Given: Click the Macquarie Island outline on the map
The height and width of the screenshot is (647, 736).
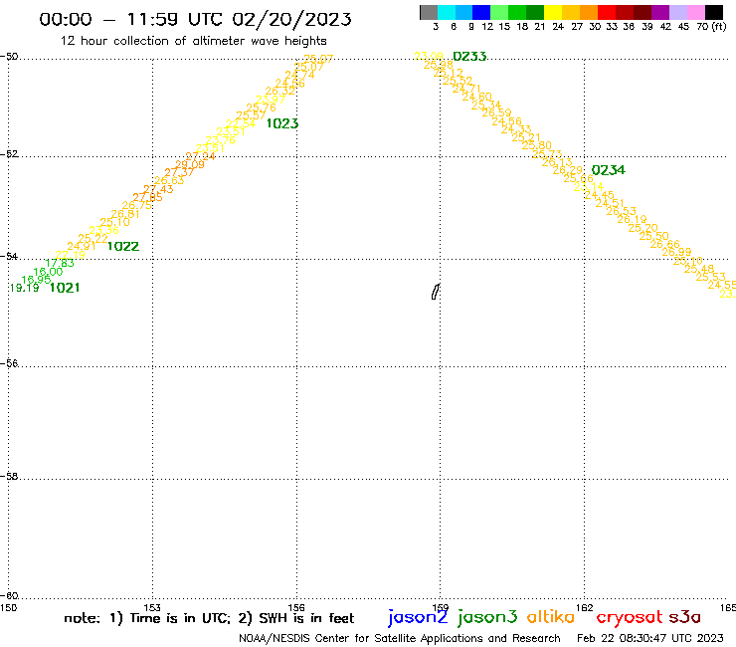Looking at the screenshot, I should [x=436, y=292].
